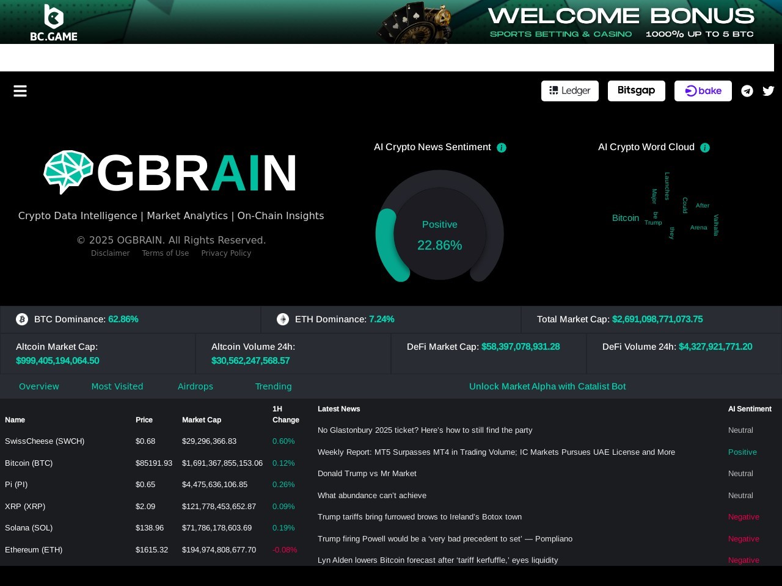
Task: Click the DeFi Volume 24h value
Action: click(715, 347)
